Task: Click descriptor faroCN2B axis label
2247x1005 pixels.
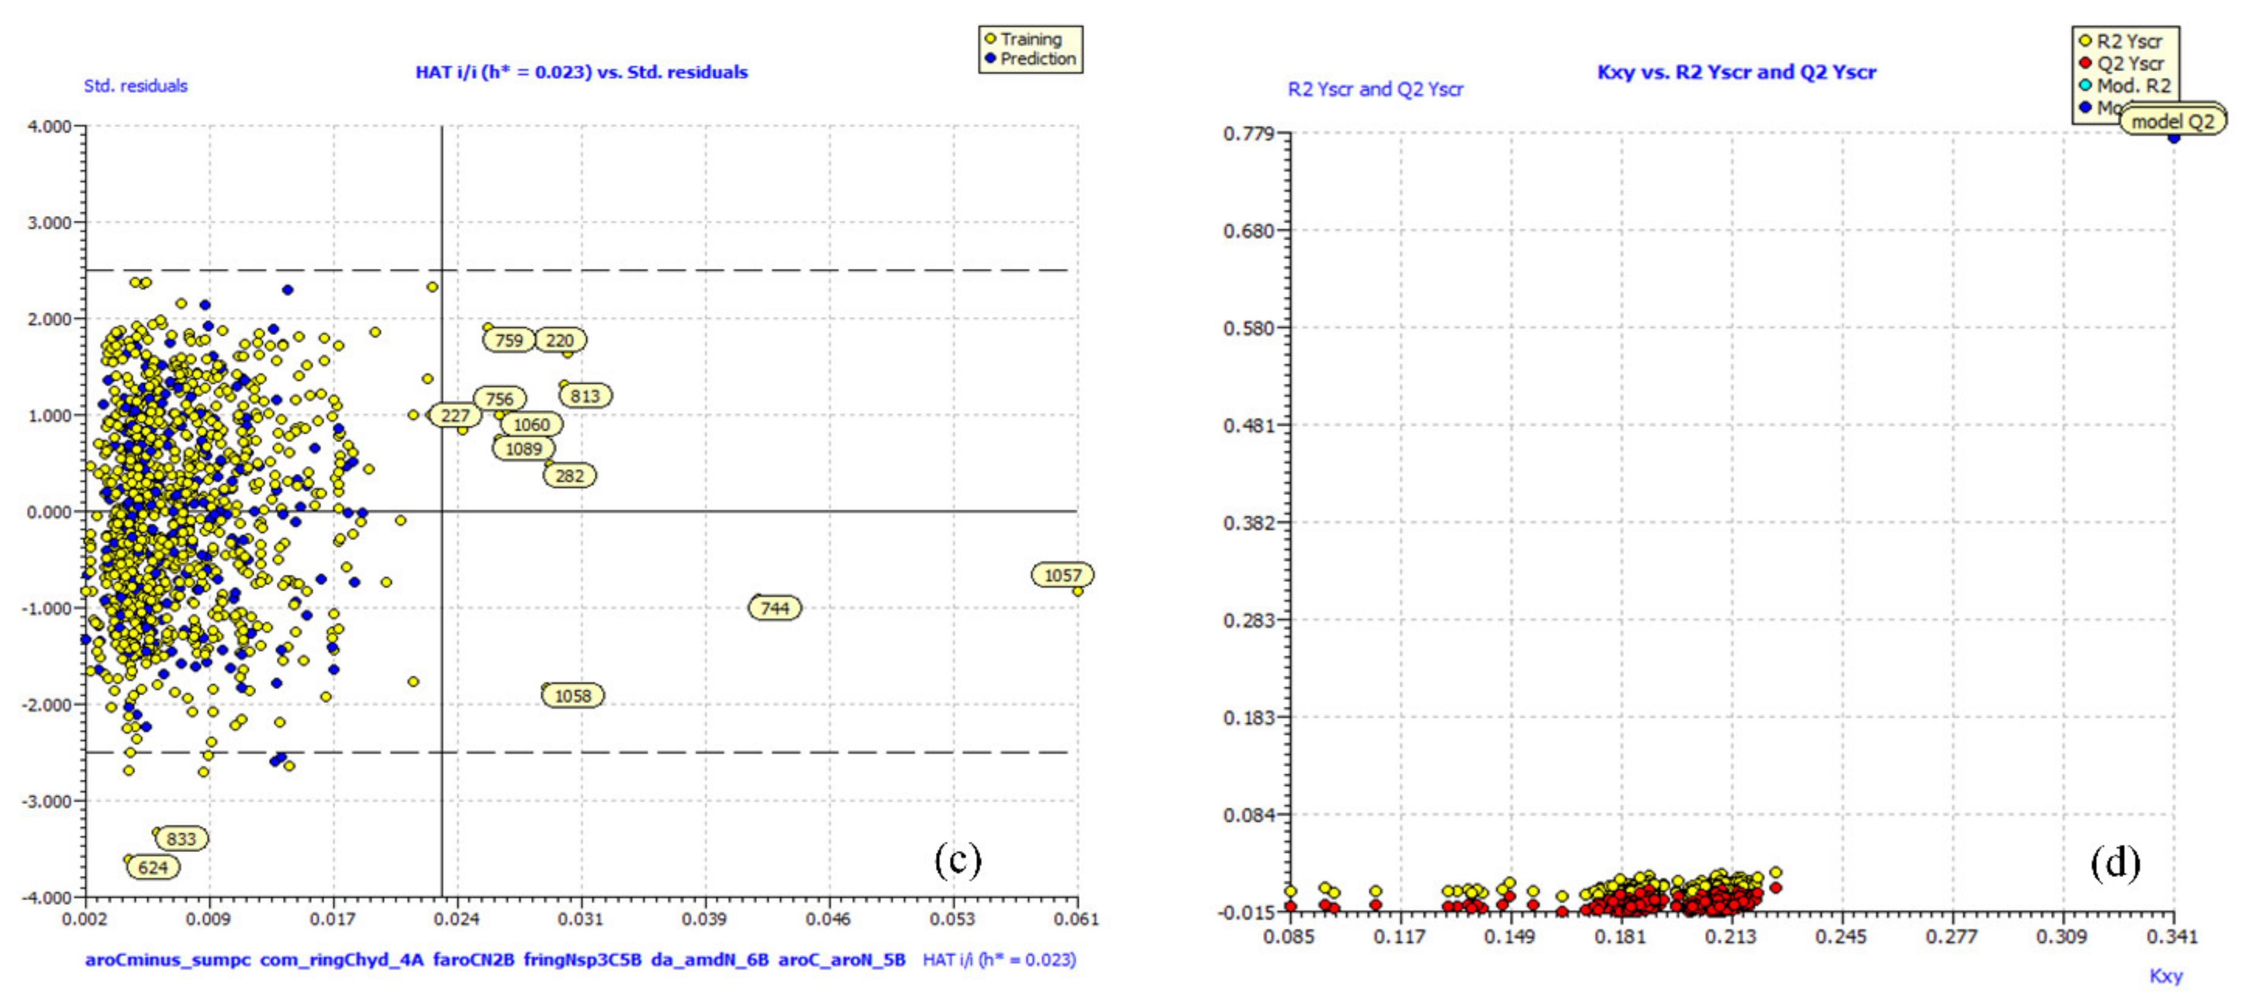Action: pos(473,959)
